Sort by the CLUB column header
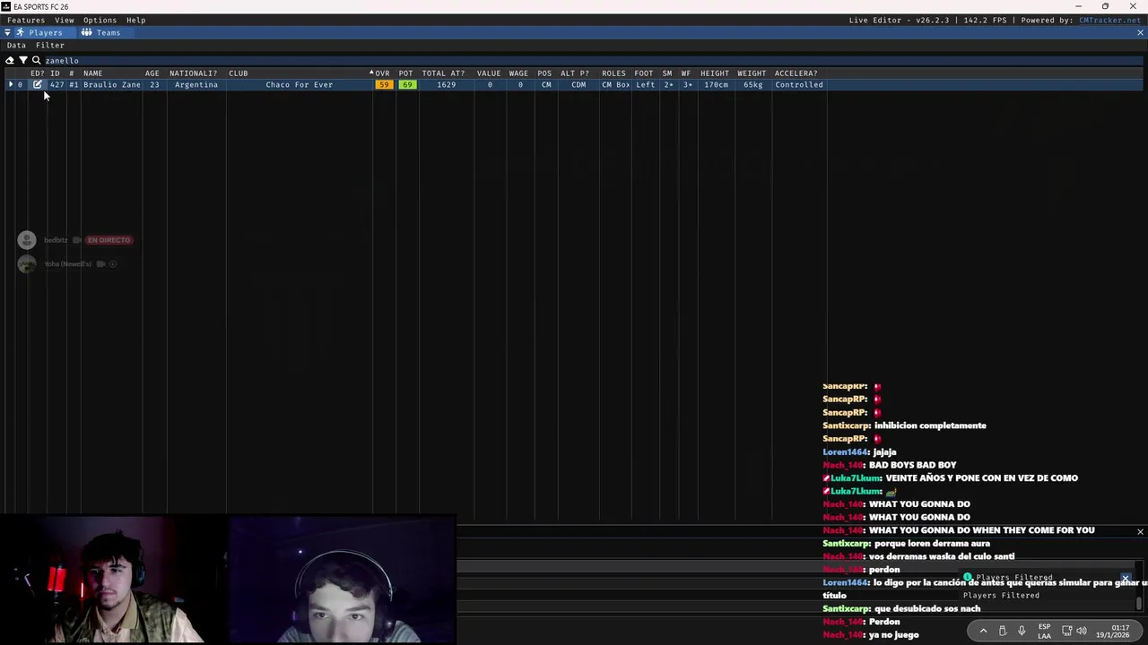 238,73
